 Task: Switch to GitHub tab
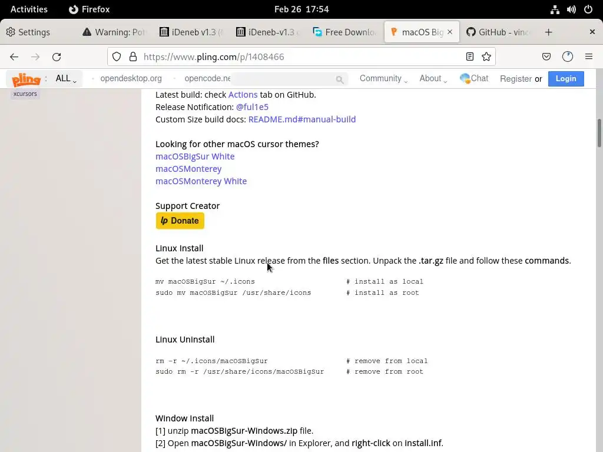coord(498,32)
